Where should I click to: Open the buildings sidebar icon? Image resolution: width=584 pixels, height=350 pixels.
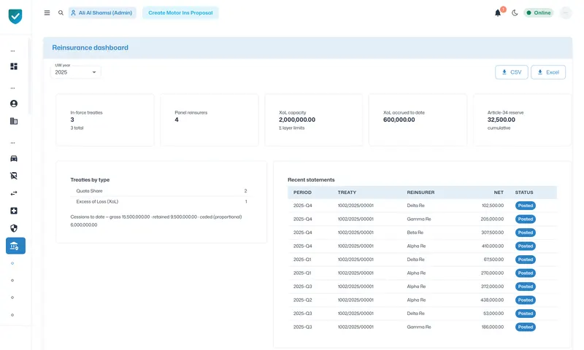point(14,121)
